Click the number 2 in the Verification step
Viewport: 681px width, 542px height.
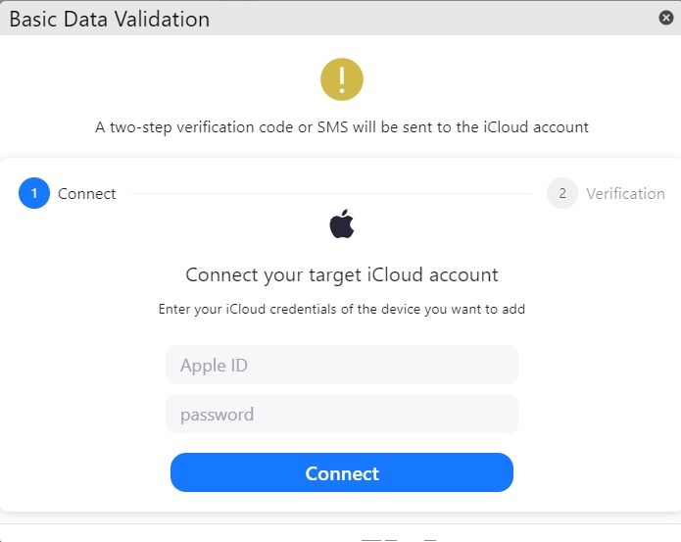click(x=562, y=193)
